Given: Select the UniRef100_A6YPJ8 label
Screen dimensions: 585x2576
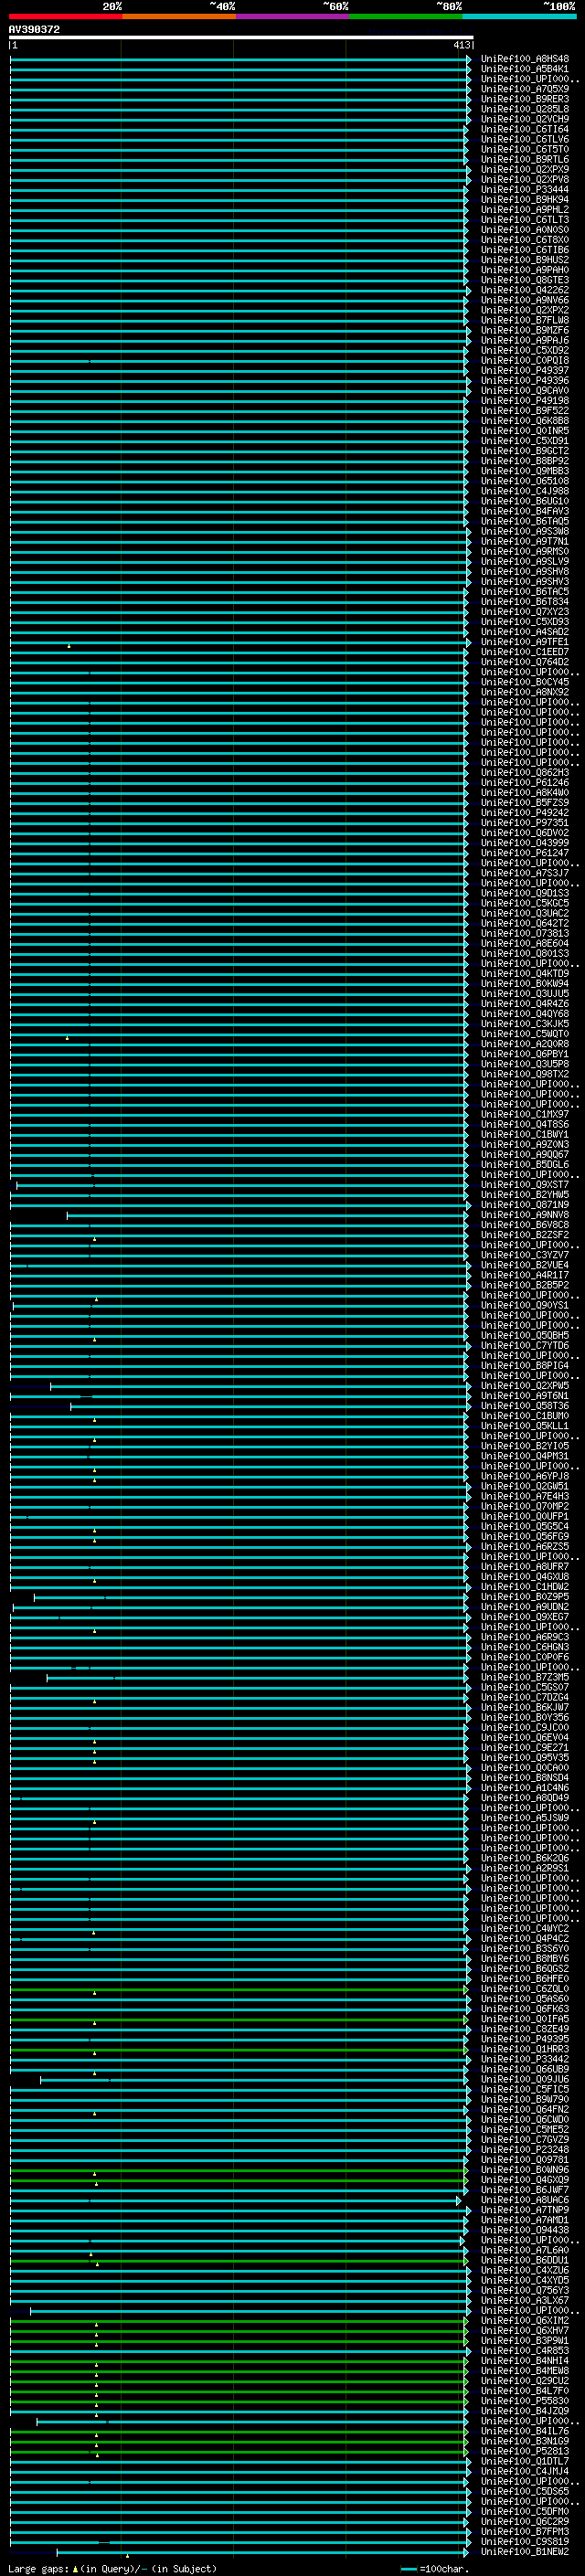Looking at the screenshot, I should (525, 1475).
